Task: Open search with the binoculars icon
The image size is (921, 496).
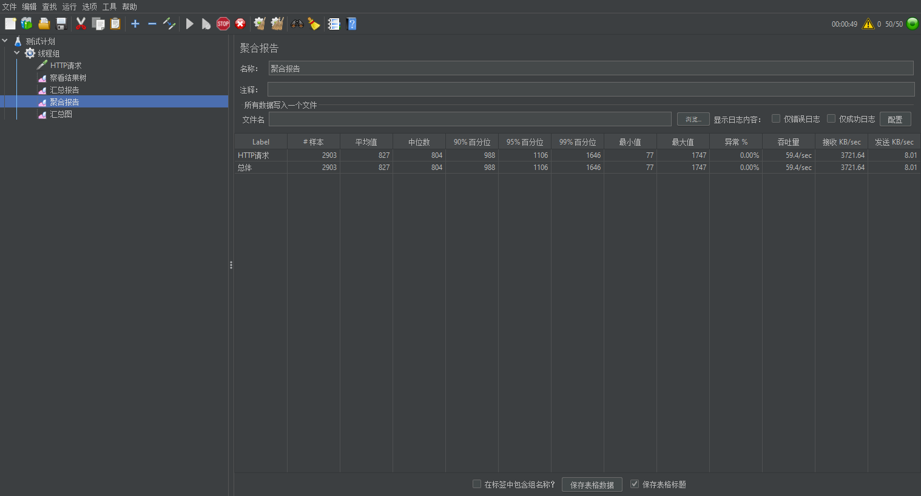Action: (297, 24)
